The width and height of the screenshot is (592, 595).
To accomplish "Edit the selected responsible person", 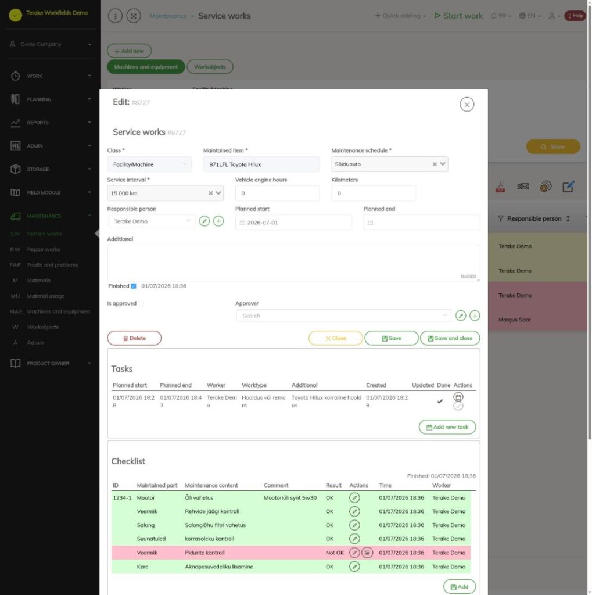I will [204, 221].
